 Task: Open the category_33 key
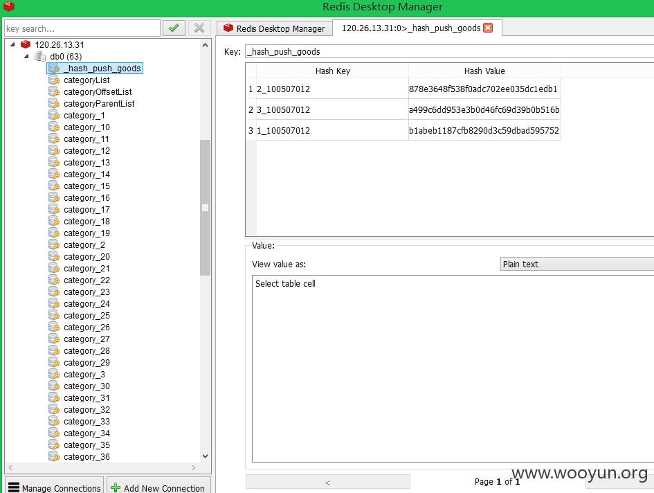click(87, 422)
